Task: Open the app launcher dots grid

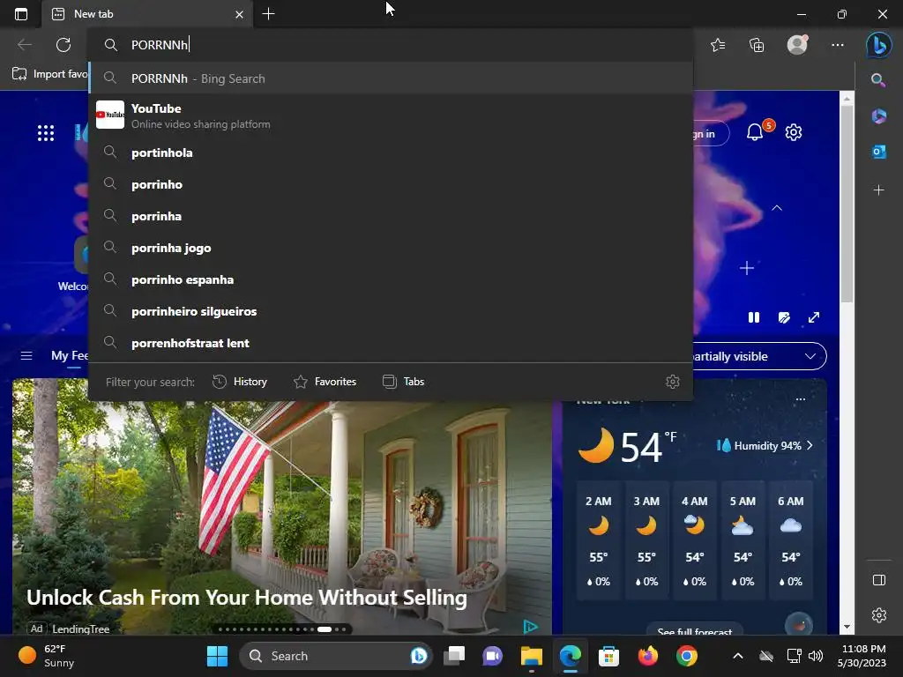Action: click(x=46, y=133)
